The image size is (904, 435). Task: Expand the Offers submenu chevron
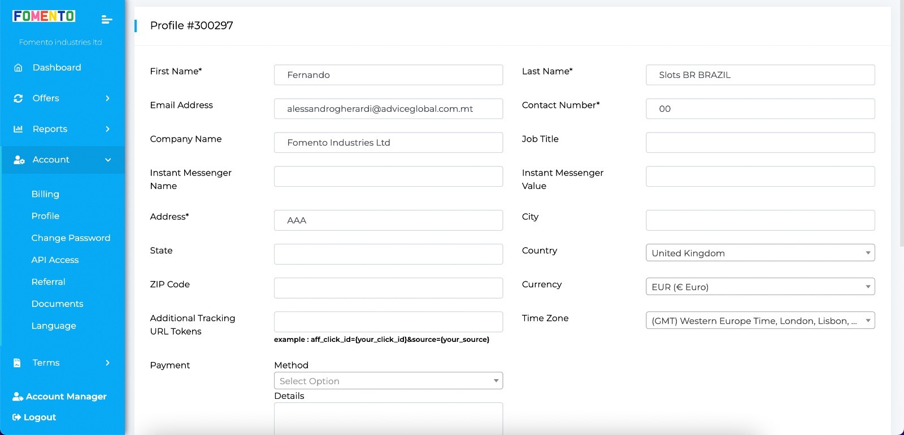click(x=107, y=98)
